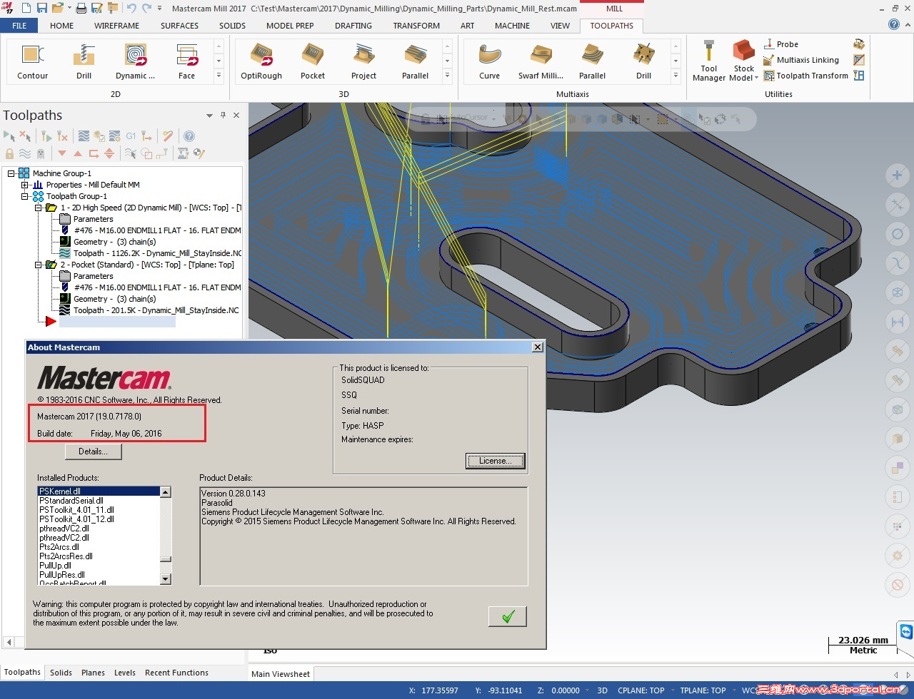Click the Undo arrow

click(x=131, y=9)
